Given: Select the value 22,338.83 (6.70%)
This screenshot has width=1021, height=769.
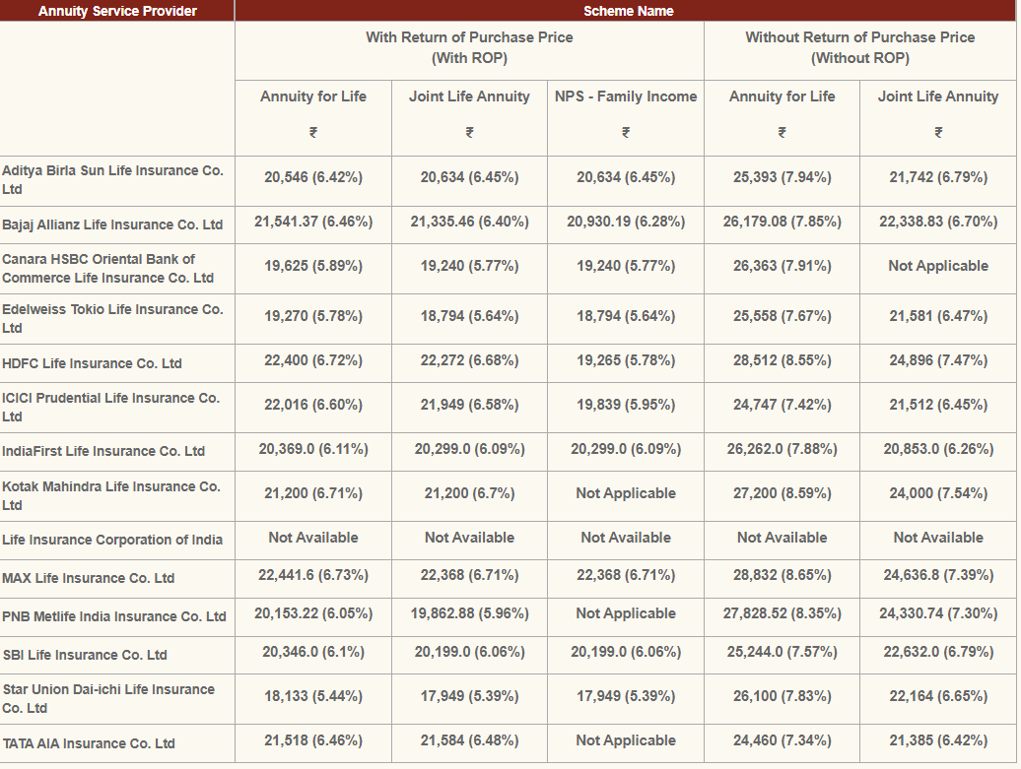Looking at the screenshot, I should point(938,222).
